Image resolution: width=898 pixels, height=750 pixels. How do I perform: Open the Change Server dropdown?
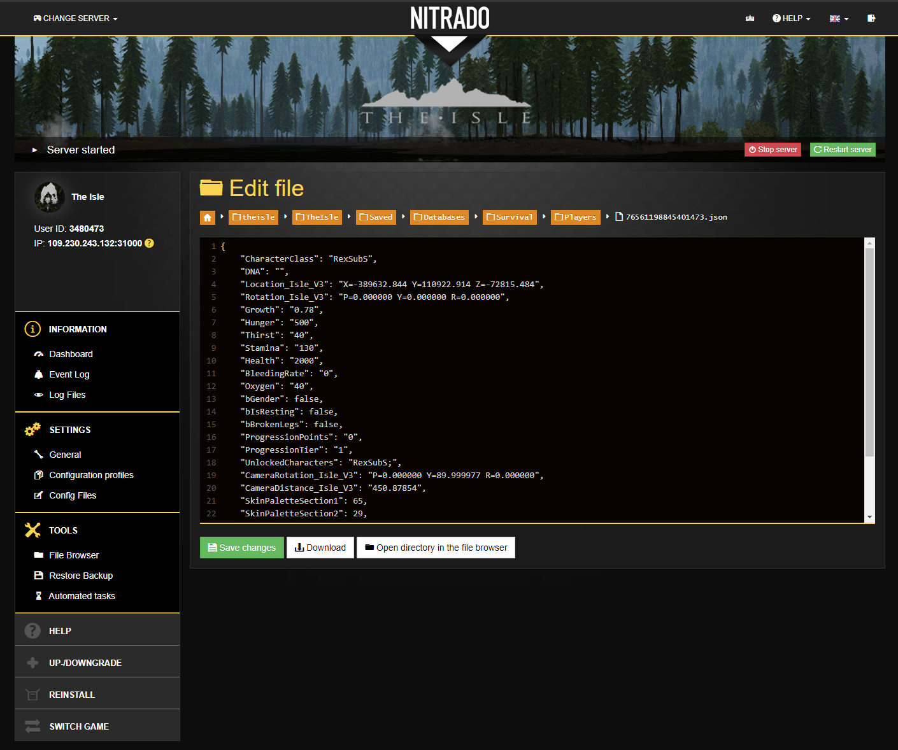pyautogui.click(x=75, y=18)
